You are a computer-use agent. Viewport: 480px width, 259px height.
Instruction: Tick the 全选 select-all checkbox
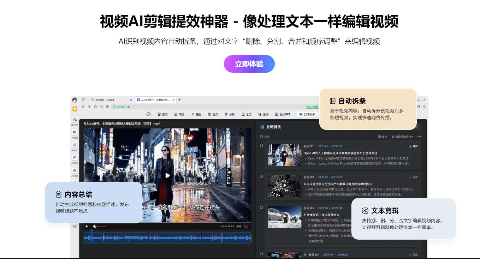tap(261, 137)
